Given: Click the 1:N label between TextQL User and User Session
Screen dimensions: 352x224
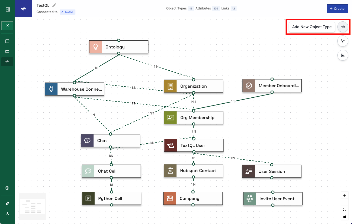Looking at the screenshot, I should [233, 158].
